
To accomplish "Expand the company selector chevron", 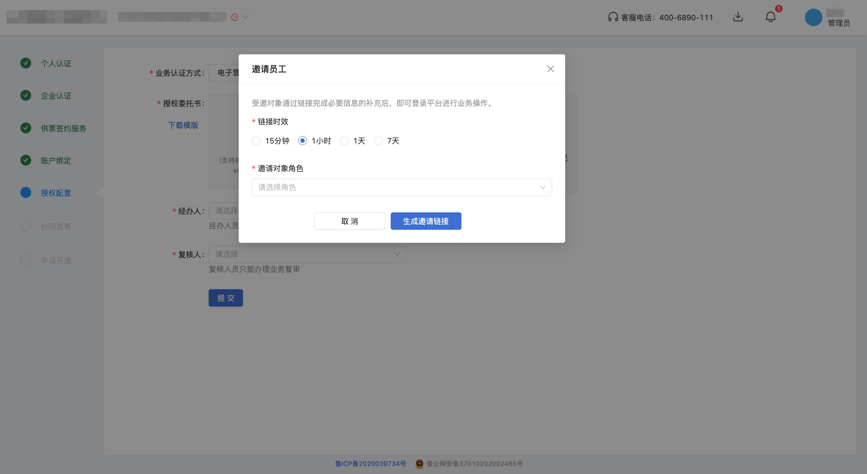I will pyautogui.click(x=246, y=17).
